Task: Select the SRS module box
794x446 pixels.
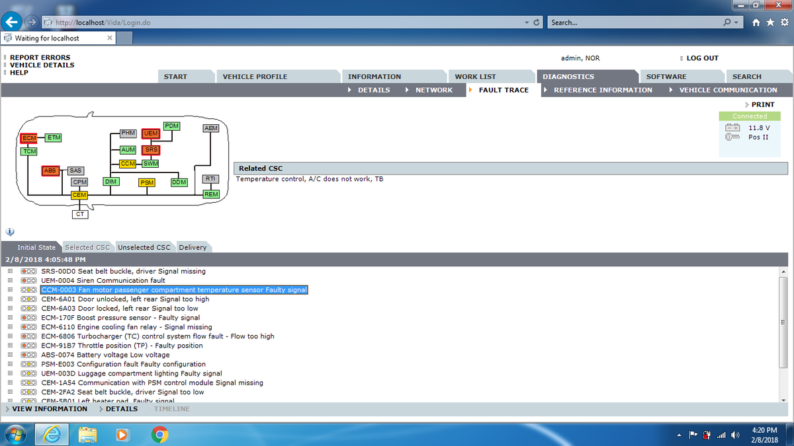Action: (150, 150)
